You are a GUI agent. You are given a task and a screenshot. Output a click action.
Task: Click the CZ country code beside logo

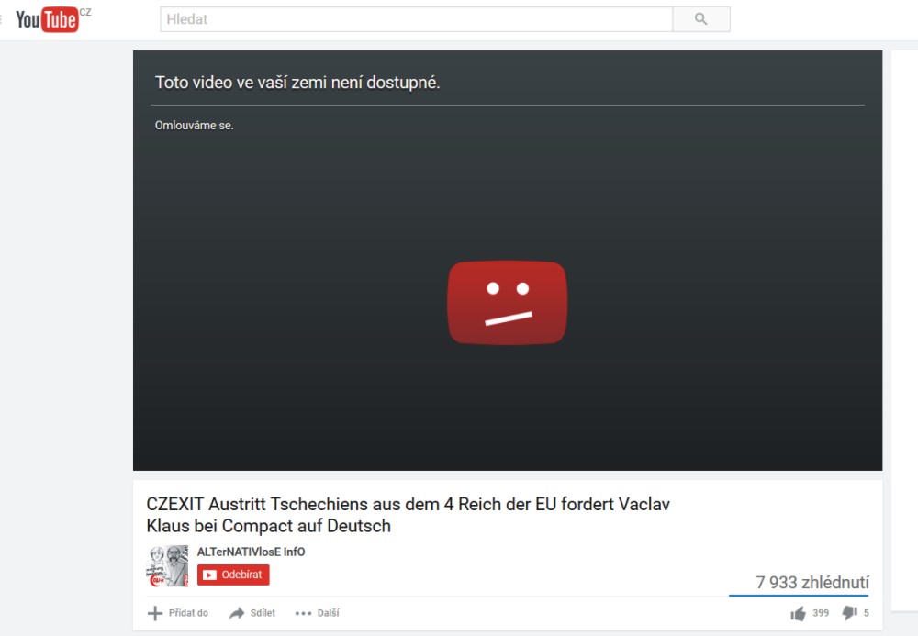click(x=85, y=12)
